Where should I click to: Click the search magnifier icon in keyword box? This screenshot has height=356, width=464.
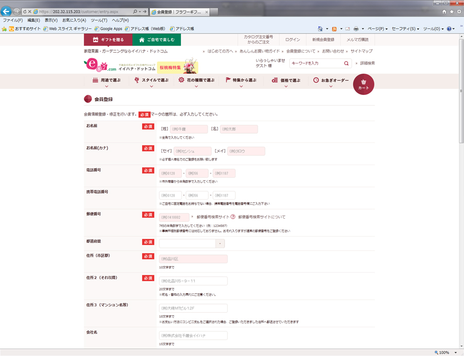(x=346, y=63)
